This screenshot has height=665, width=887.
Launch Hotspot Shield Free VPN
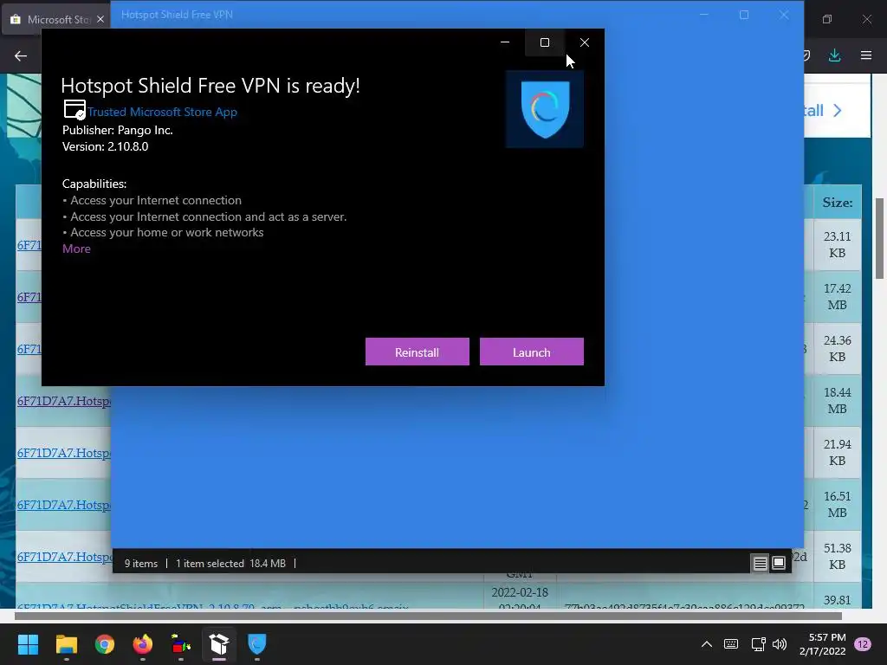coord(531,352)
